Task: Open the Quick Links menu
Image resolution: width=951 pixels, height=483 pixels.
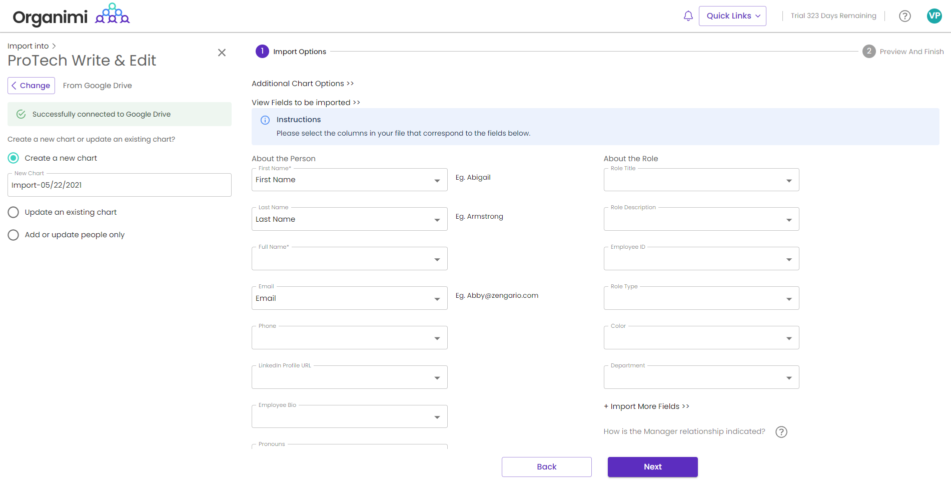Action: (x=732, y=16)
